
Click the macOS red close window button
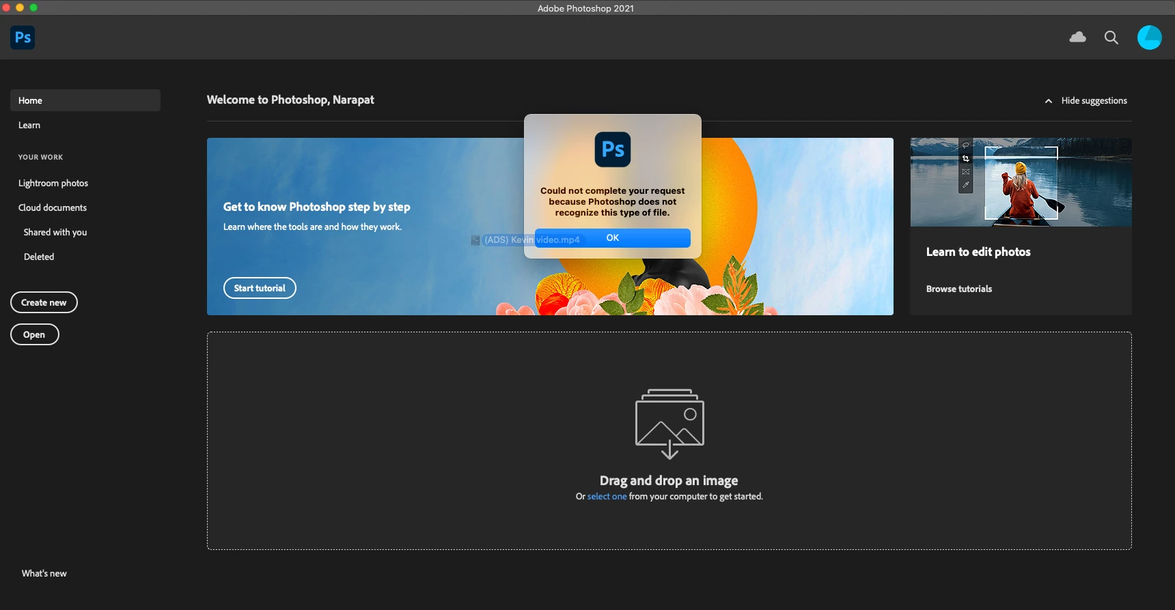[6, 8]
